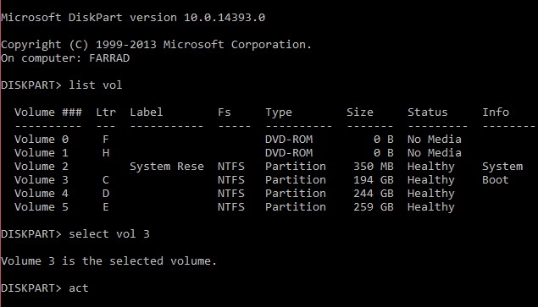Click DVD-ROM type of Volume 1

pos(289,153)
